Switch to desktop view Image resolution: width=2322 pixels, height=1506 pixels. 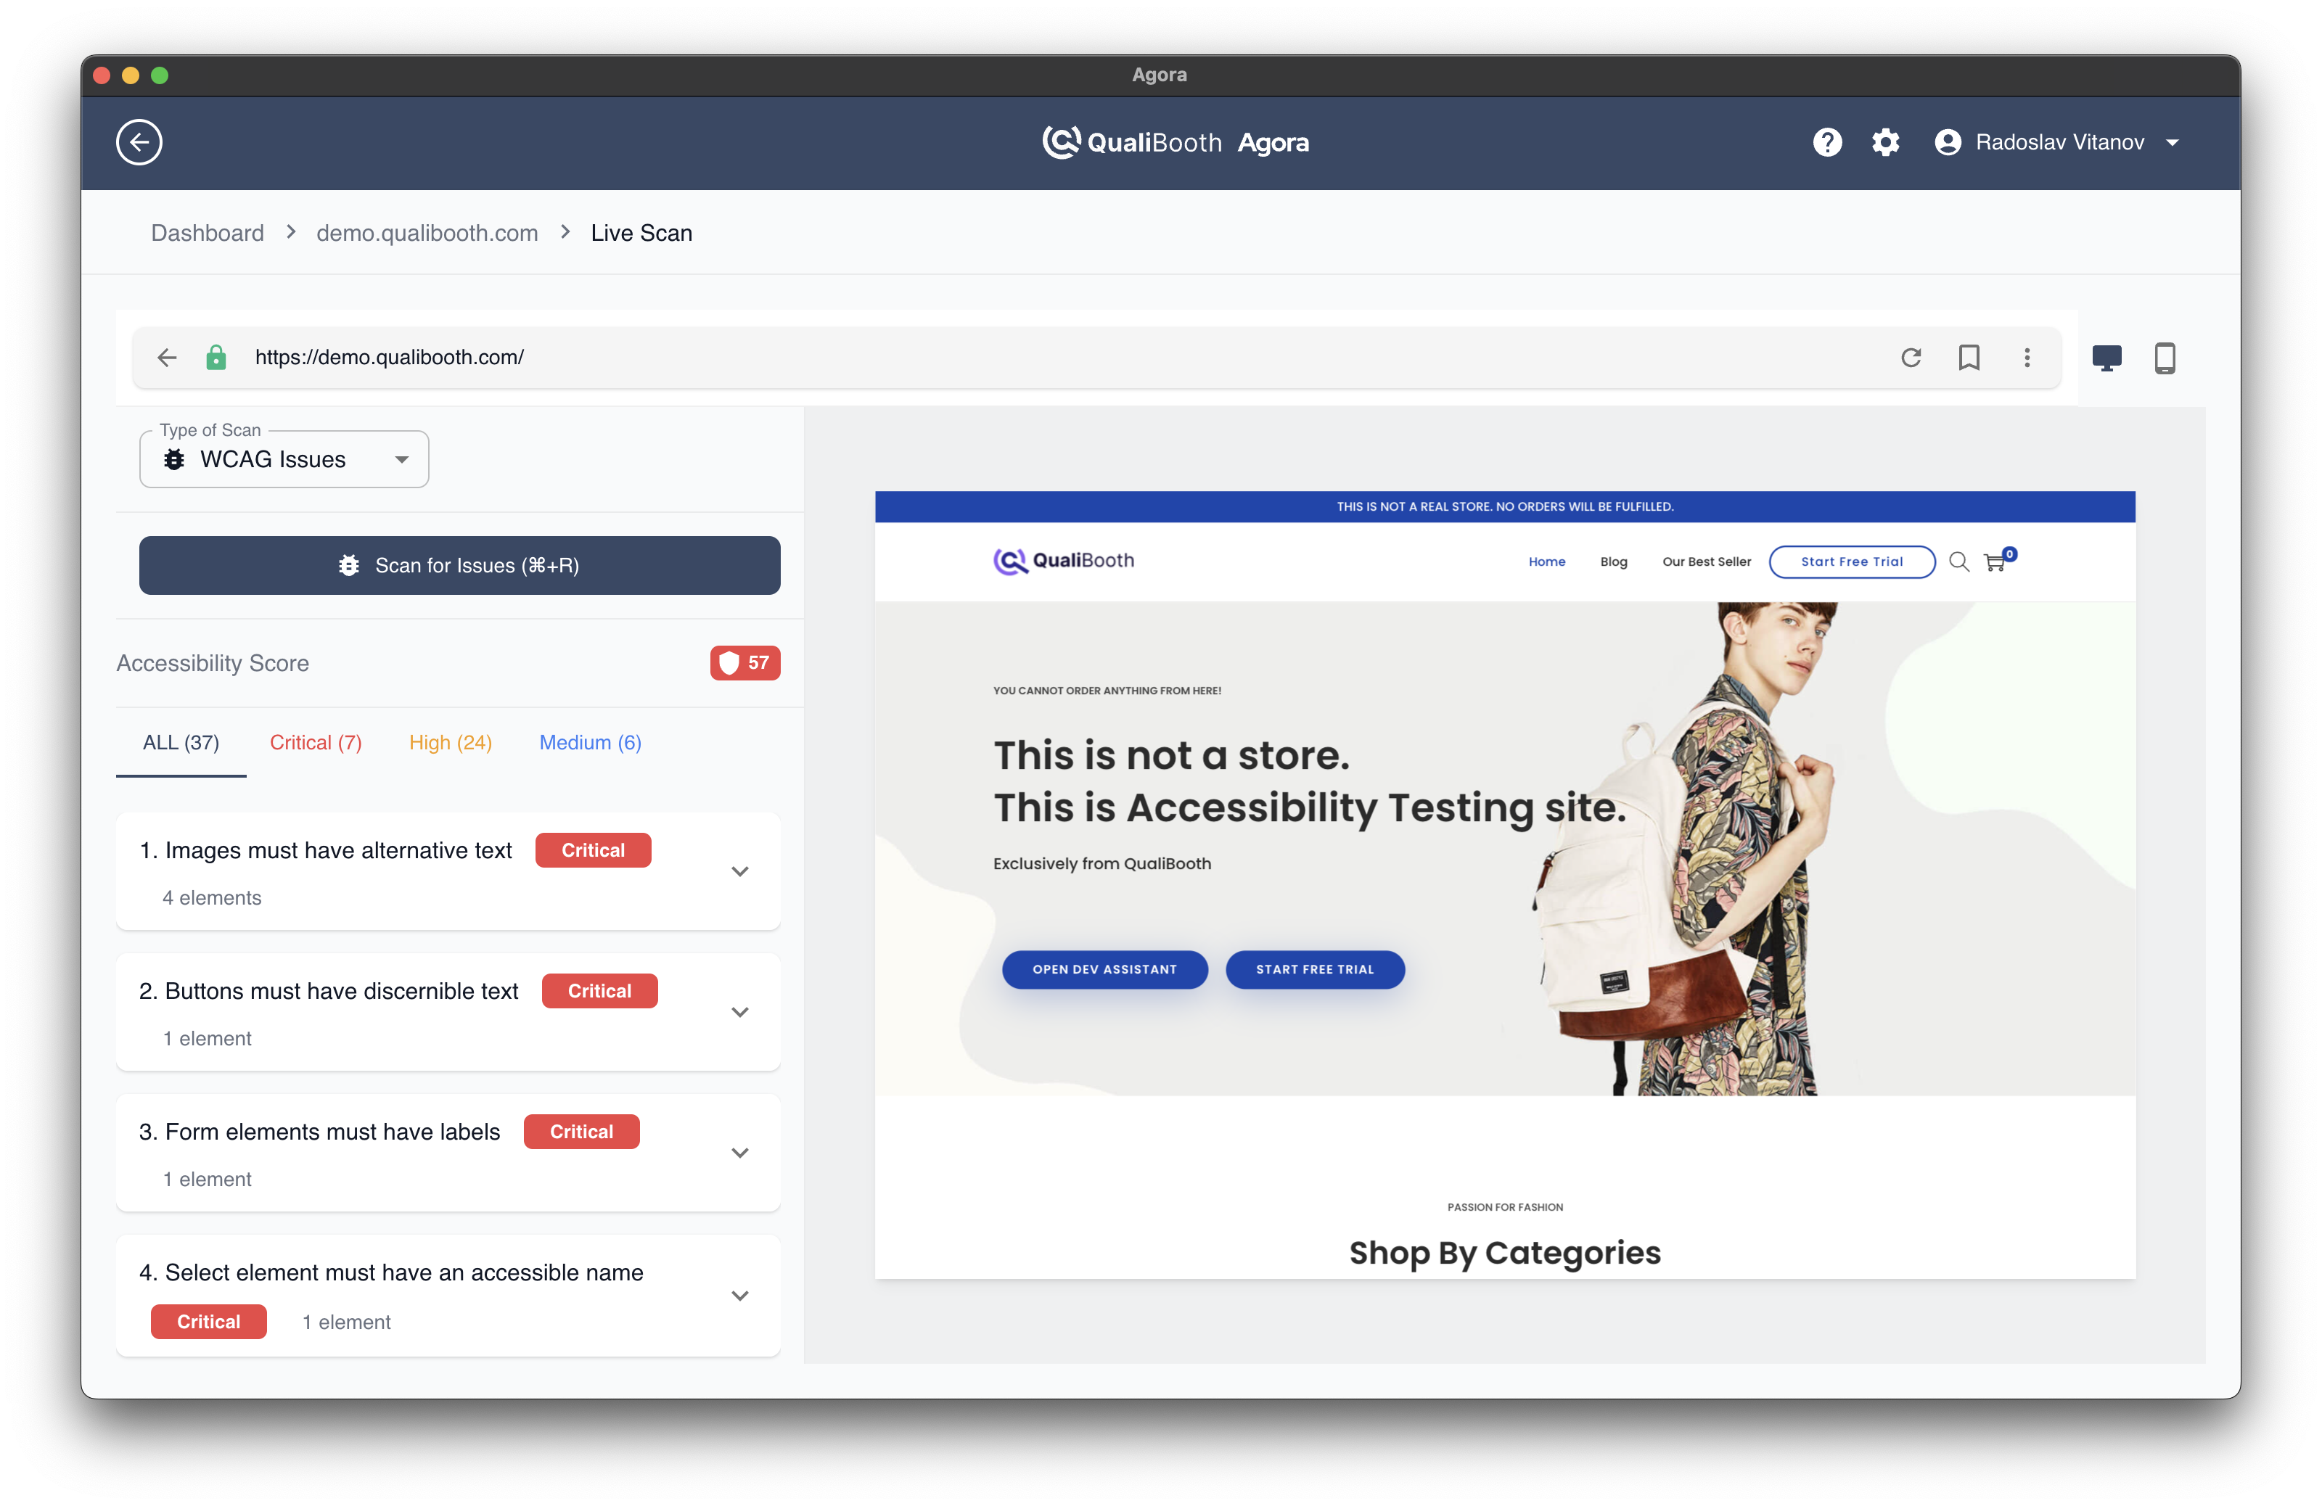coord(2106,358)
